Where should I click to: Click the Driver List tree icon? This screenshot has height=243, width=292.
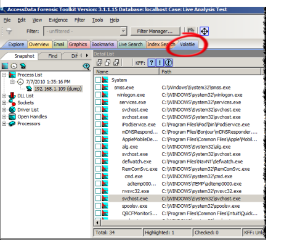[x=12, y=110]
